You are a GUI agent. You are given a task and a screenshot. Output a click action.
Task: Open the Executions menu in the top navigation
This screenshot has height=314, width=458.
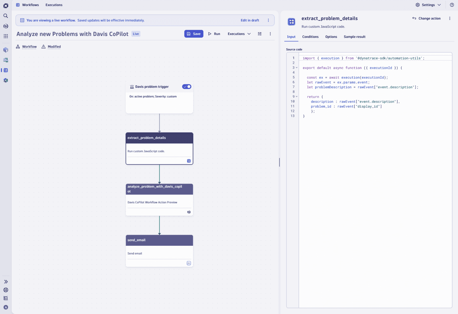(54, 5)
